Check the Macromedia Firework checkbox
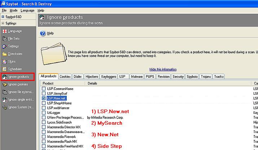The image size is (258, 150). point(44,137)
